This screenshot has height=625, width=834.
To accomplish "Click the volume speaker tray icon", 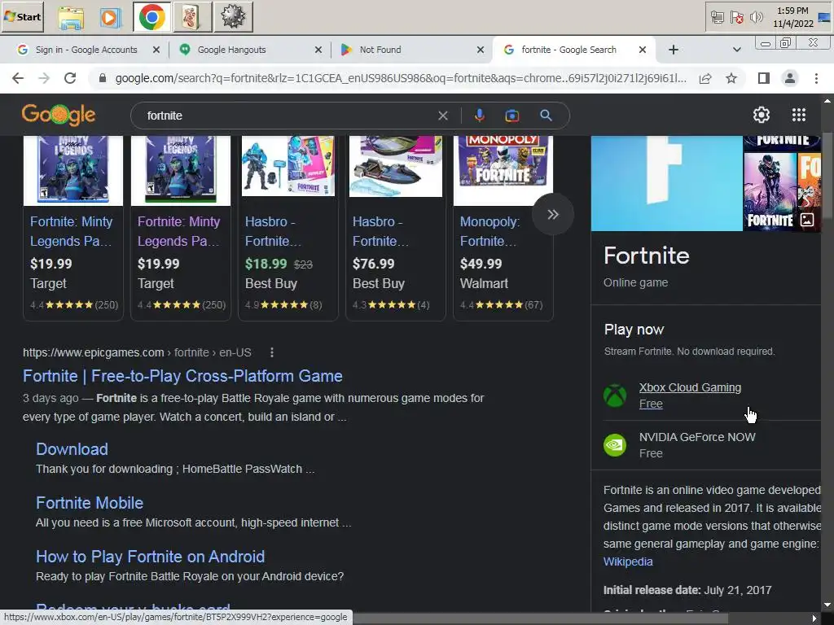I will coord(756,18).
